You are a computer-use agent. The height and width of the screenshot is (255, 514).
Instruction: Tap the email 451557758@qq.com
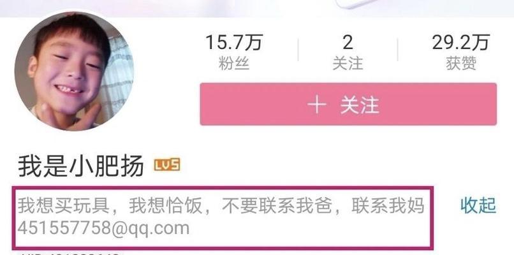[x=103, y=228]
